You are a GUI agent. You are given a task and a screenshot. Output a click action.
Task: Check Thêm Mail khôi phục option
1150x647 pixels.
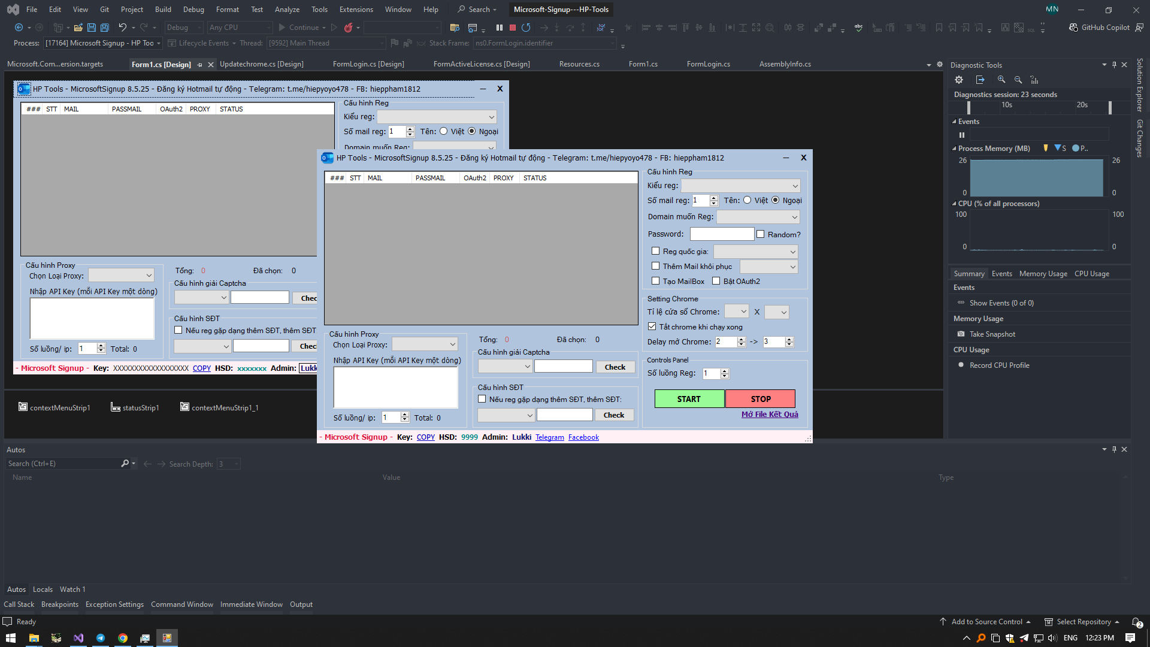[x=655, y=266]
